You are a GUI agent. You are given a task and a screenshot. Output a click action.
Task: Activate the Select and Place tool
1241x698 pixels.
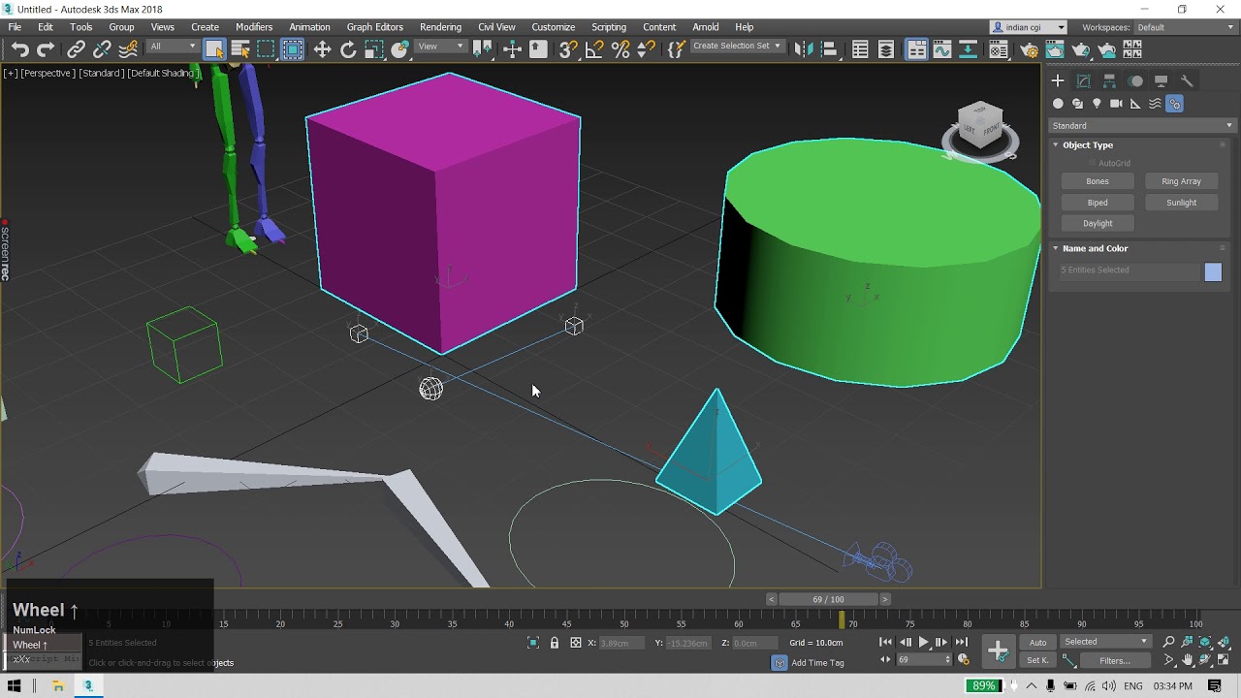tap(399, 49)
